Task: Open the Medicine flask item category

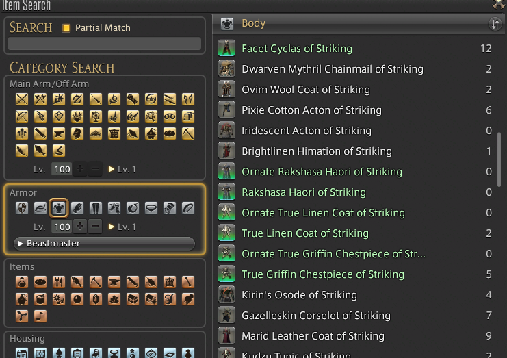Action: 22,282
